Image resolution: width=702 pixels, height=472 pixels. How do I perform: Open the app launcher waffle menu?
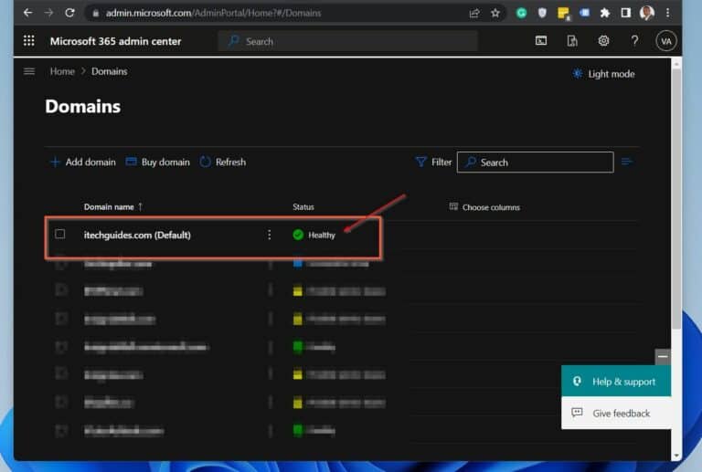(x=28, y=41)
